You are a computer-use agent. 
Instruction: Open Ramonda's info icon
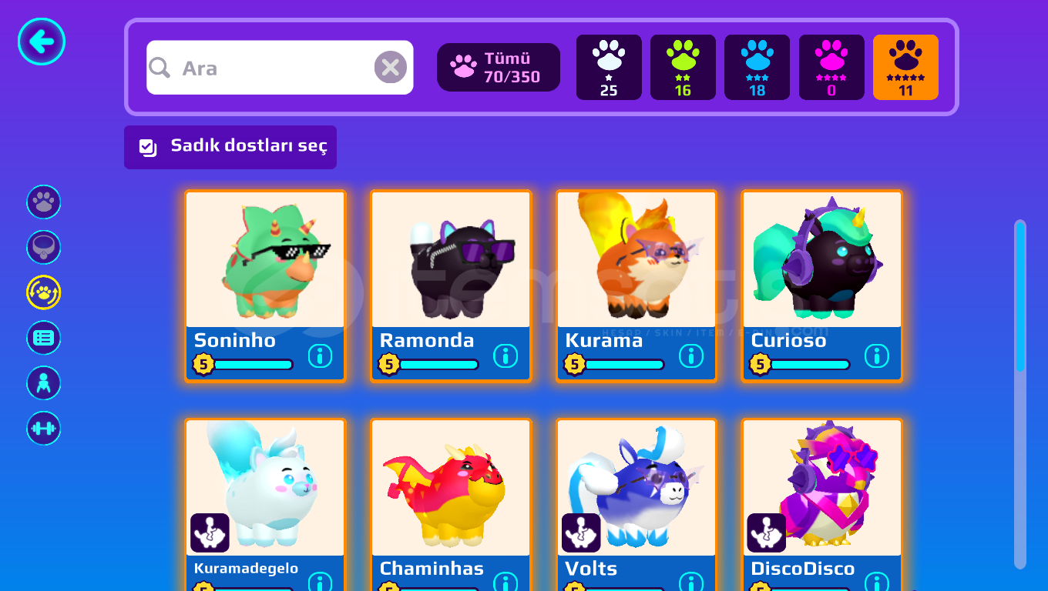[x=506, y=356]
